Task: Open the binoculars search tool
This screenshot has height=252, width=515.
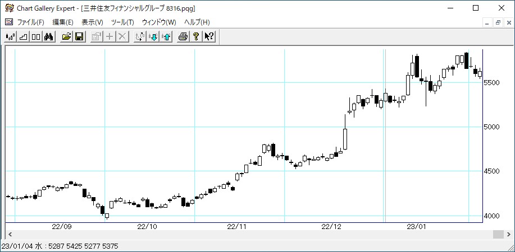Action: point(49,37)
